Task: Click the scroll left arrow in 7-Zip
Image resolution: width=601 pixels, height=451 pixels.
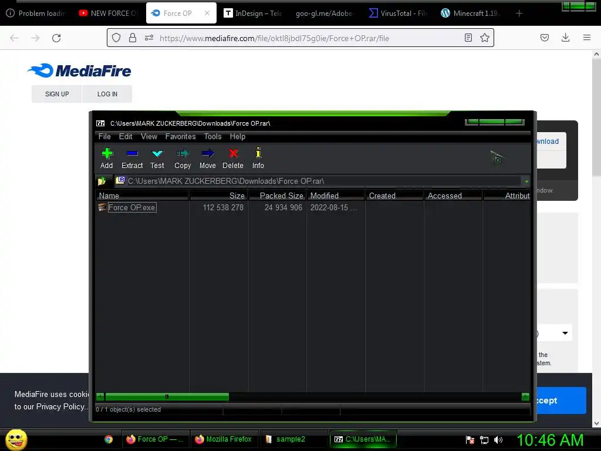Action: (x=100, y=397)
